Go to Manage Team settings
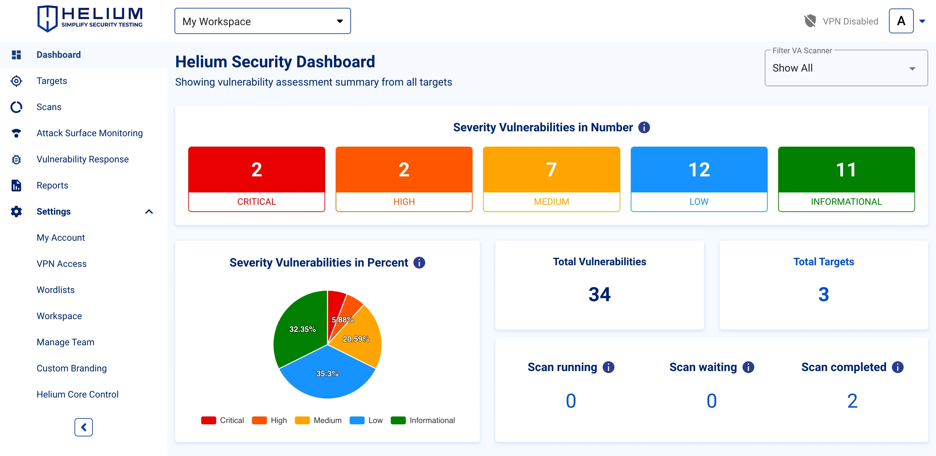 pos(65,342)
